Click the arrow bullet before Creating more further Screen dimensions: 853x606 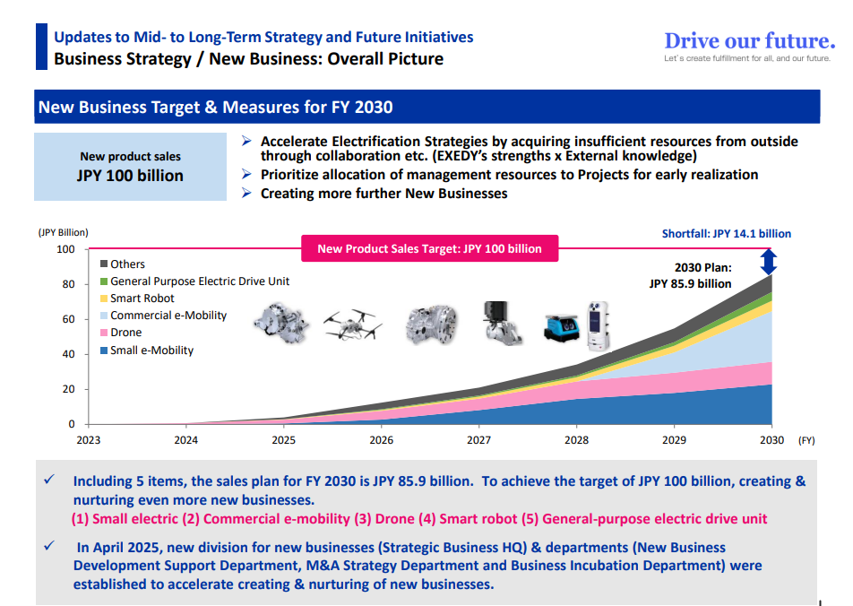click(x=247, y=194)
